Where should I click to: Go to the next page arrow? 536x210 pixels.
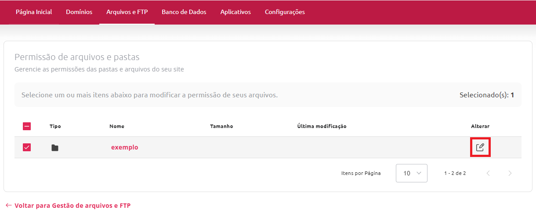point(510,173)
